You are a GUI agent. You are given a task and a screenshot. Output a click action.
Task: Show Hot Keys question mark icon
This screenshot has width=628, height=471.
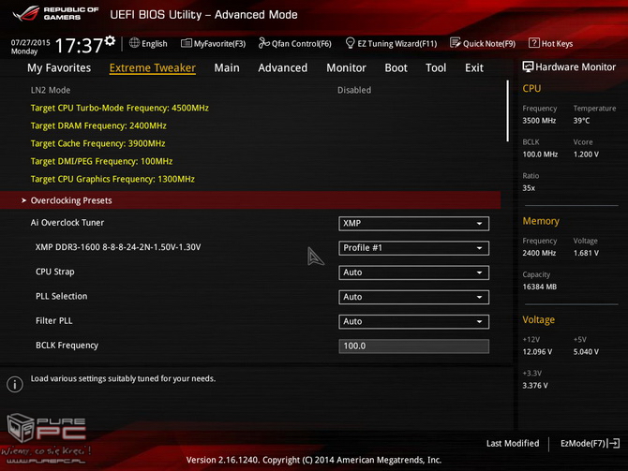coord(534,43)
